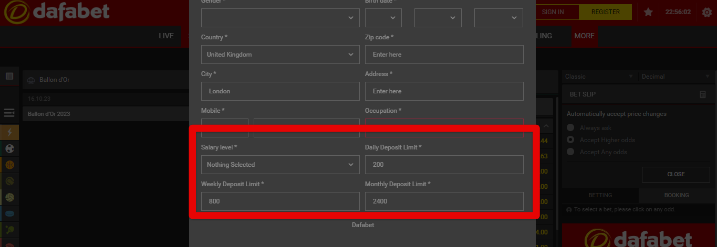Viewport: 717px width, 247px height.
Task: Select the lightning bolt live sports icon
Action: coord(9,132)
